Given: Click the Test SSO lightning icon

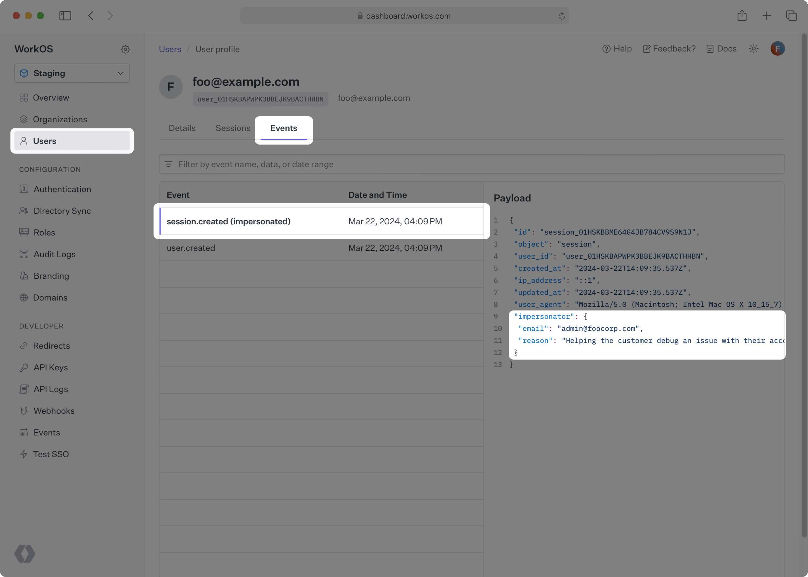Looking at the screenshot, I should click(x=24, y=454).
